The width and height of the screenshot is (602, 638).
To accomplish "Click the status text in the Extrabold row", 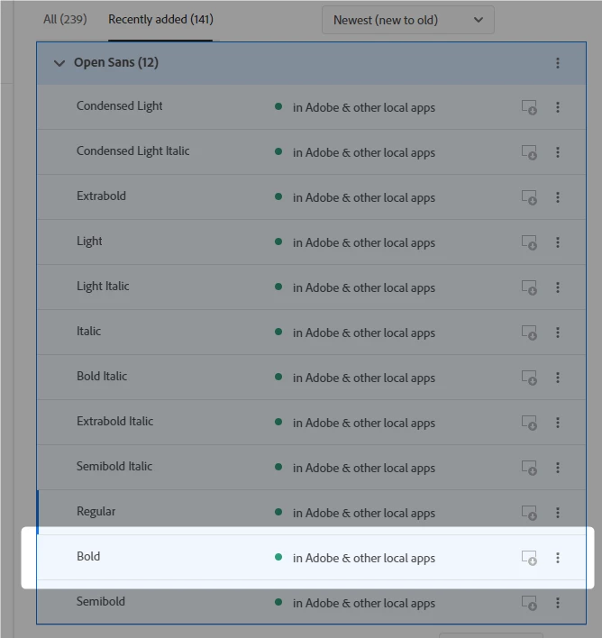I will click(364, 198).
